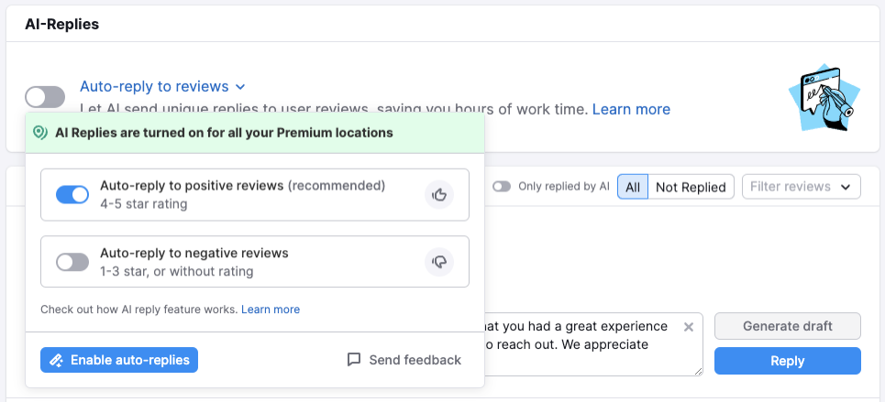885x402 pixels.
Task: Open the Filter reviews dropdown
Action: point(802,187)
